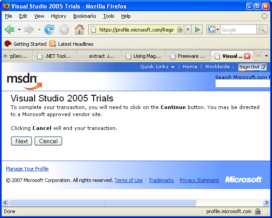Click the Stop loading icon
272x218 pixels.
click(x=64, y=29)
